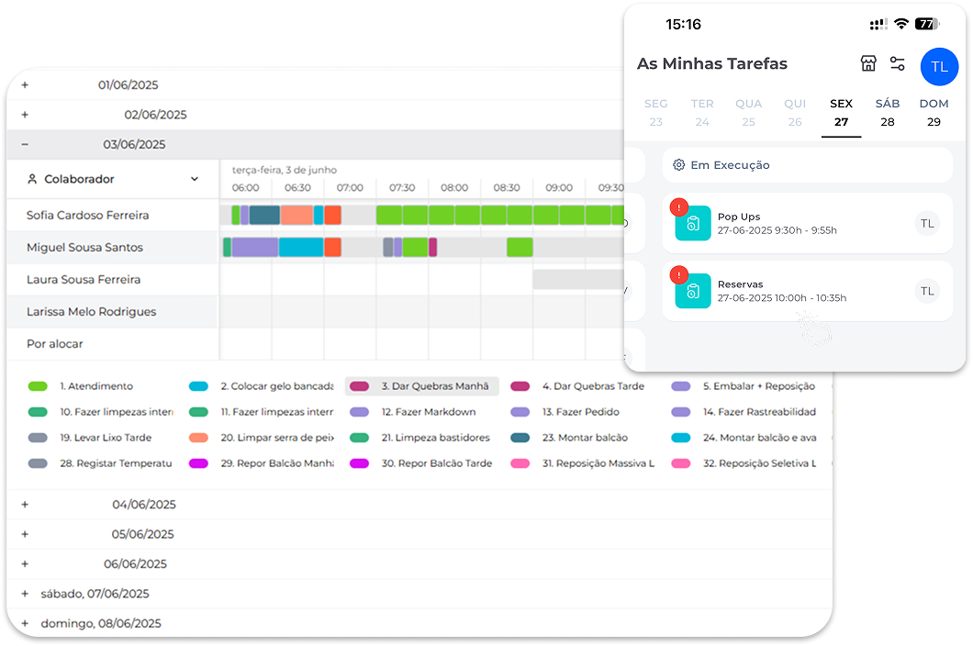Image resolution: width=973 pixels, height=646 pixels.
Task: Open the store icon in tasks header
Action: pyautogui.click(x=868, y=63)
